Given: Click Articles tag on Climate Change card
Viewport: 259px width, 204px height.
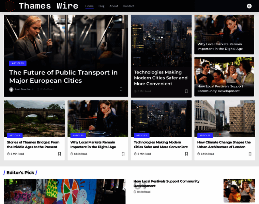Looking at the screenshot, I should tap(205, 135).
